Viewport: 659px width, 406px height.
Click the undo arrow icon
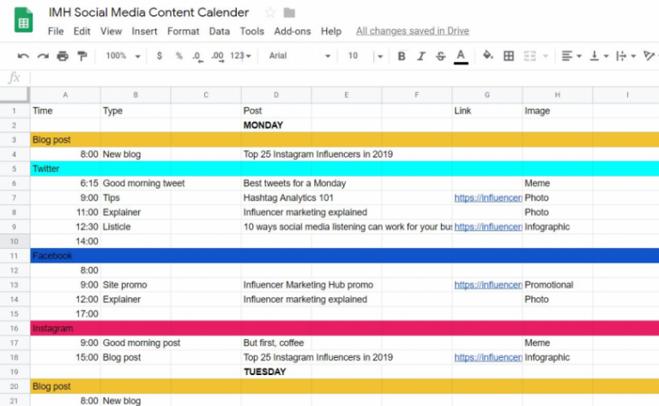pos(23,56)
